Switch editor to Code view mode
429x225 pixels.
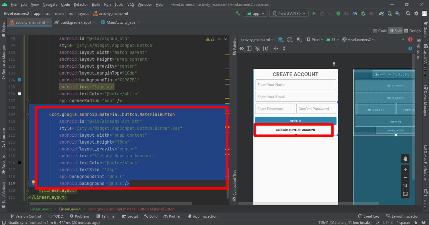pyautogui.click(x=380, y=31)
